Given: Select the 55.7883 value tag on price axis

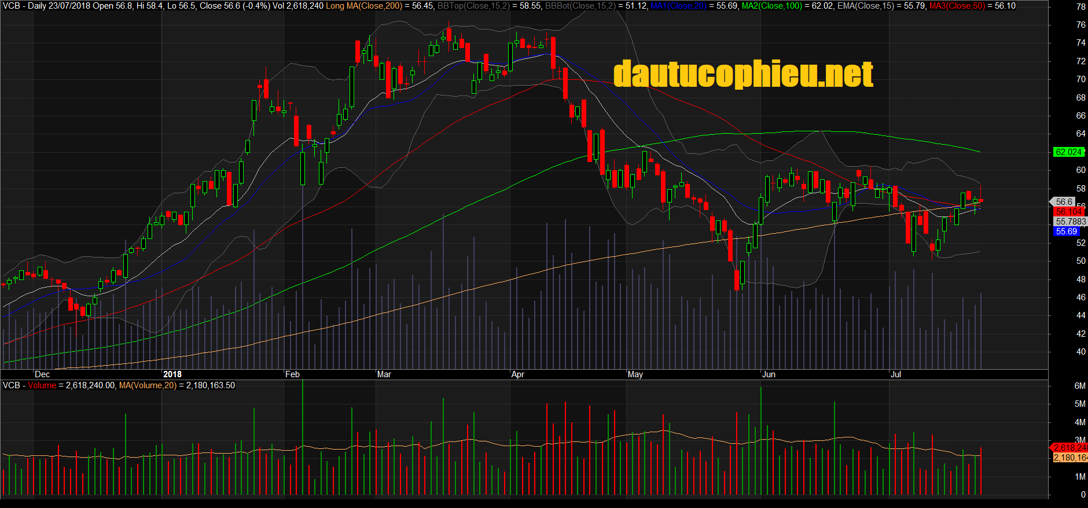Looking at the screenshot, I should 1070,222.
